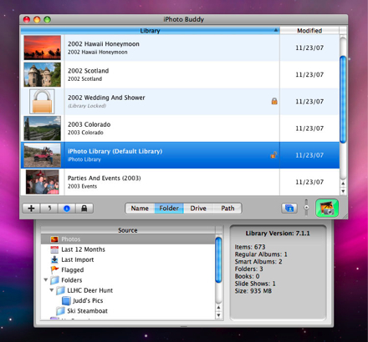Click library list scroll down arrow
Image resolution: width=368 pixels, height=342 pixels.
click(343, 191)
